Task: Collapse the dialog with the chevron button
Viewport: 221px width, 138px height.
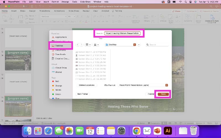Action: [x=139, y=45]
